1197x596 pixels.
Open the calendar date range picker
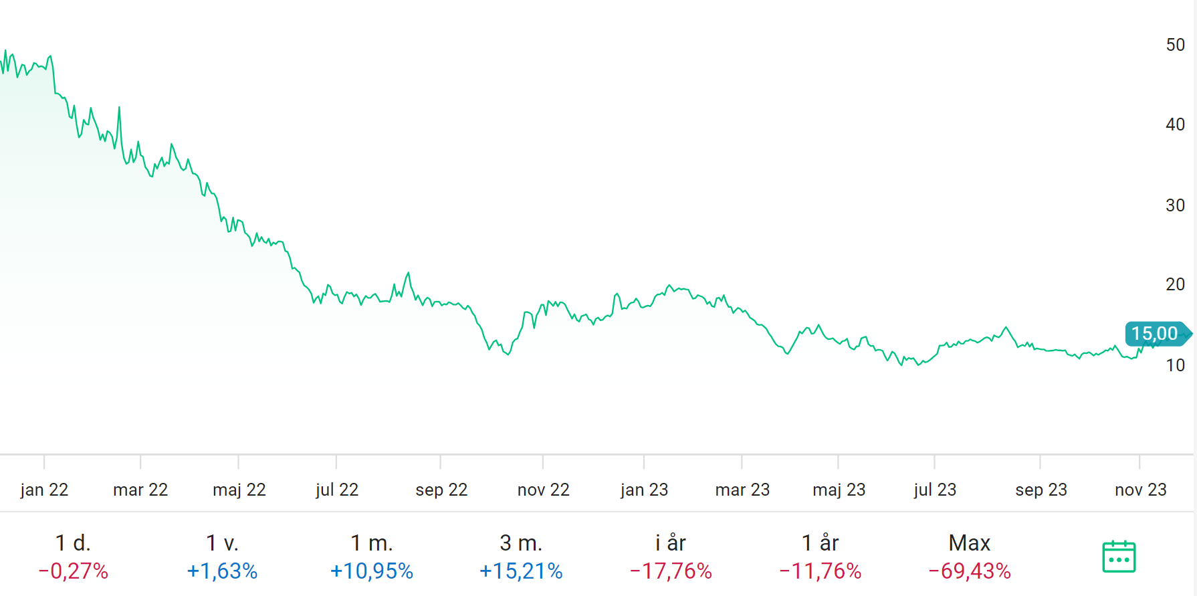(x=1118, y=557)
